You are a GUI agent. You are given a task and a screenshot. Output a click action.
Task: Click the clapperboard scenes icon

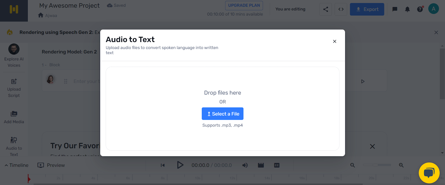click(x=261, y=165)
